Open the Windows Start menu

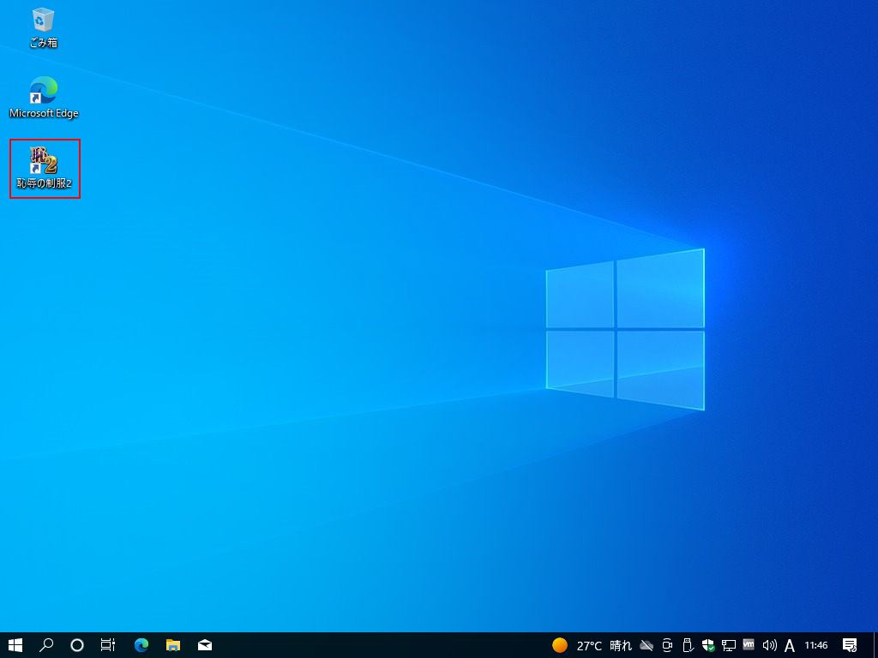(x=15, y=645)
